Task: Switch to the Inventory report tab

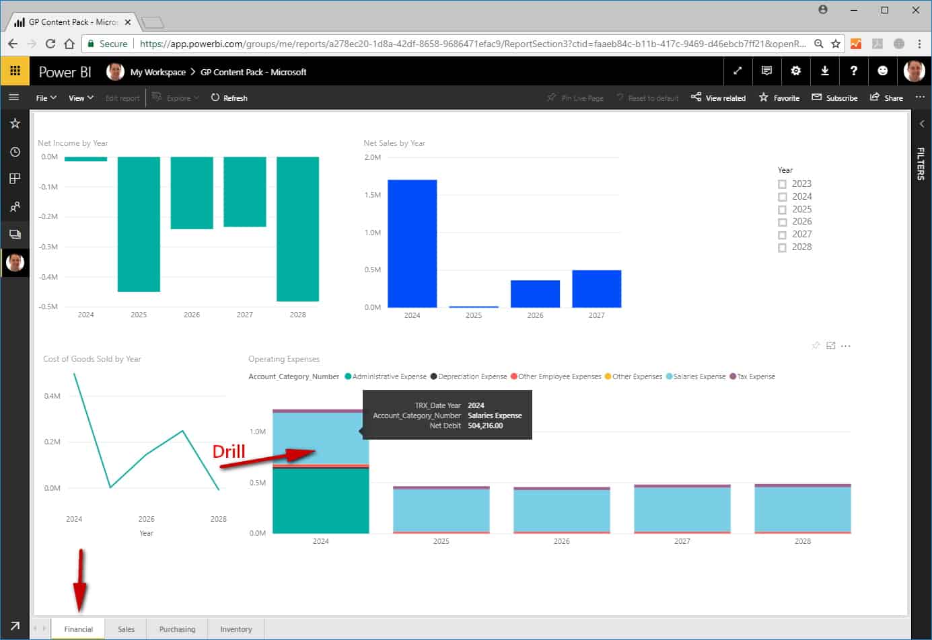Action: 236,629
